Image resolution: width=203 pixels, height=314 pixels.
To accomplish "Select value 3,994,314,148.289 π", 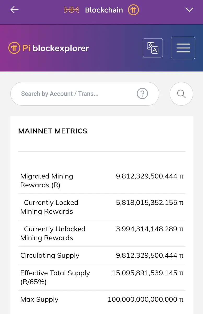I will coord(150,229).
